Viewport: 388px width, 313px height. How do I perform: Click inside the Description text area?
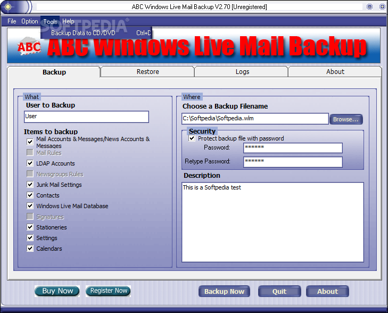[x=273, y=222]
